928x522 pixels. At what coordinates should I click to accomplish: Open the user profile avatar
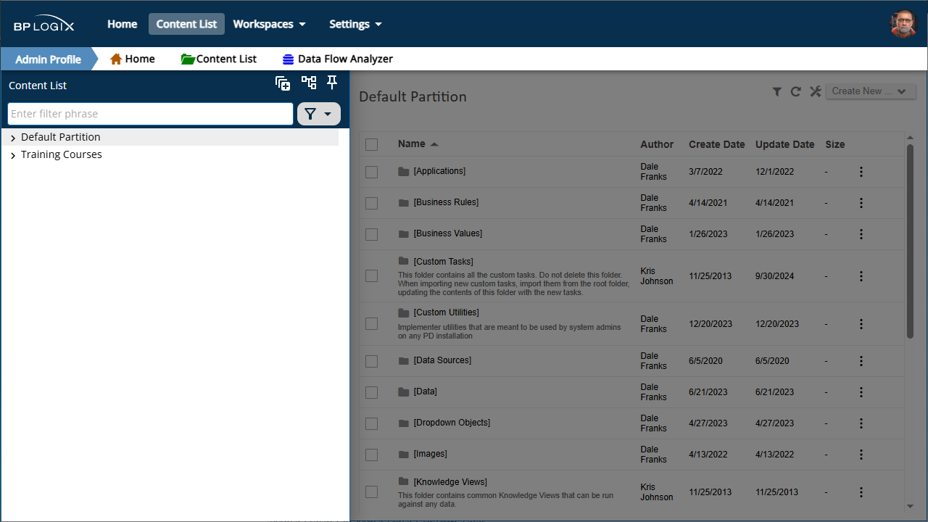[903, 24]
